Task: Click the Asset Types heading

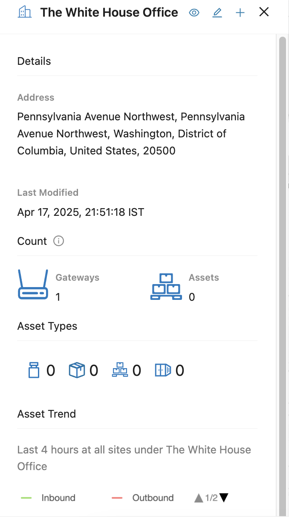Action: point(47,326)
